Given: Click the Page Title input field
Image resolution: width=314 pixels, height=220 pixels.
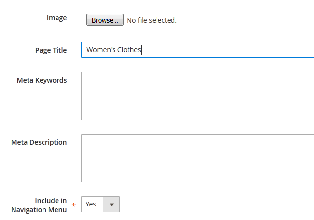Looking at the screenshot, I should click(x=198, y=50).
